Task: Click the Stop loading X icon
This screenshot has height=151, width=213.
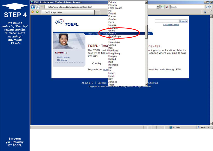Action: point(167,7)
